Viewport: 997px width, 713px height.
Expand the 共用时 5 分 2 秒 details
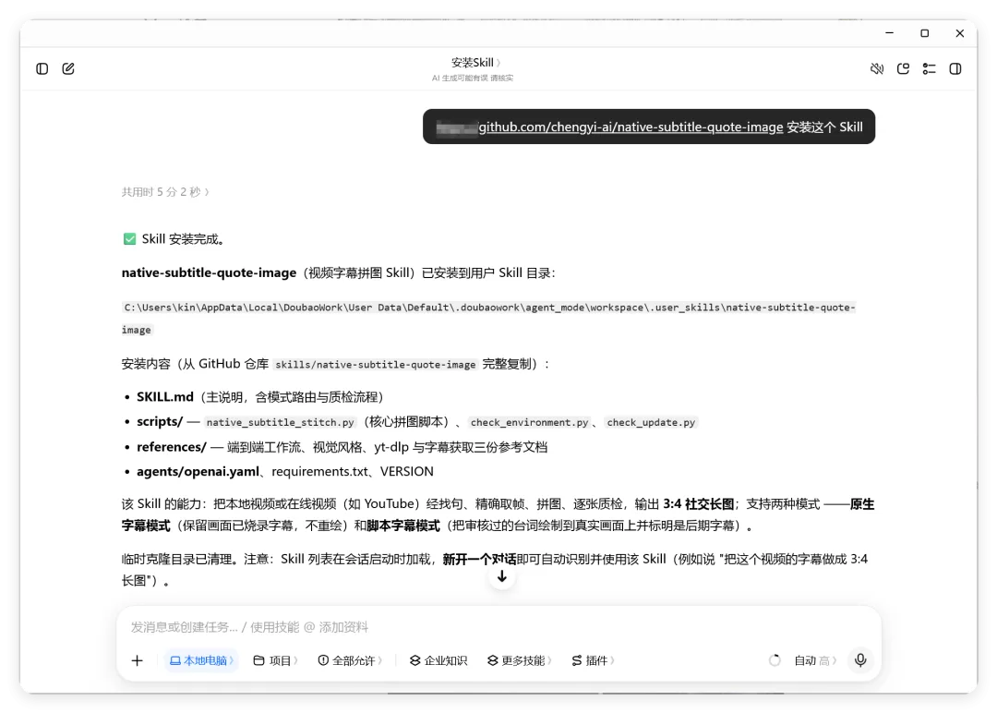[165, 191]
